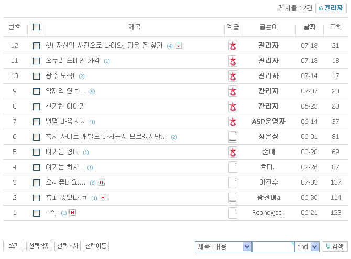Click the 검색 search button
The height and width of the screenshot is (259, 351).
pyautogui.click(x=335, y=246)
